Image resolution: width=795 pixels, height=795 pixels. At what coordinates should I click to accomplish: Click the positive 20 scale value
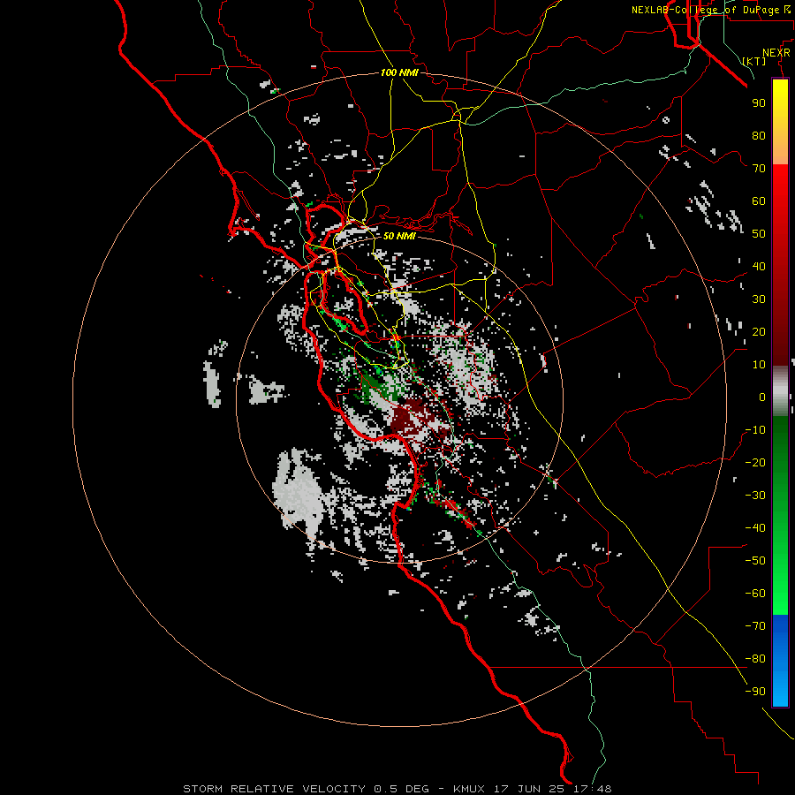pyautogui.click(x=759, y=331)
